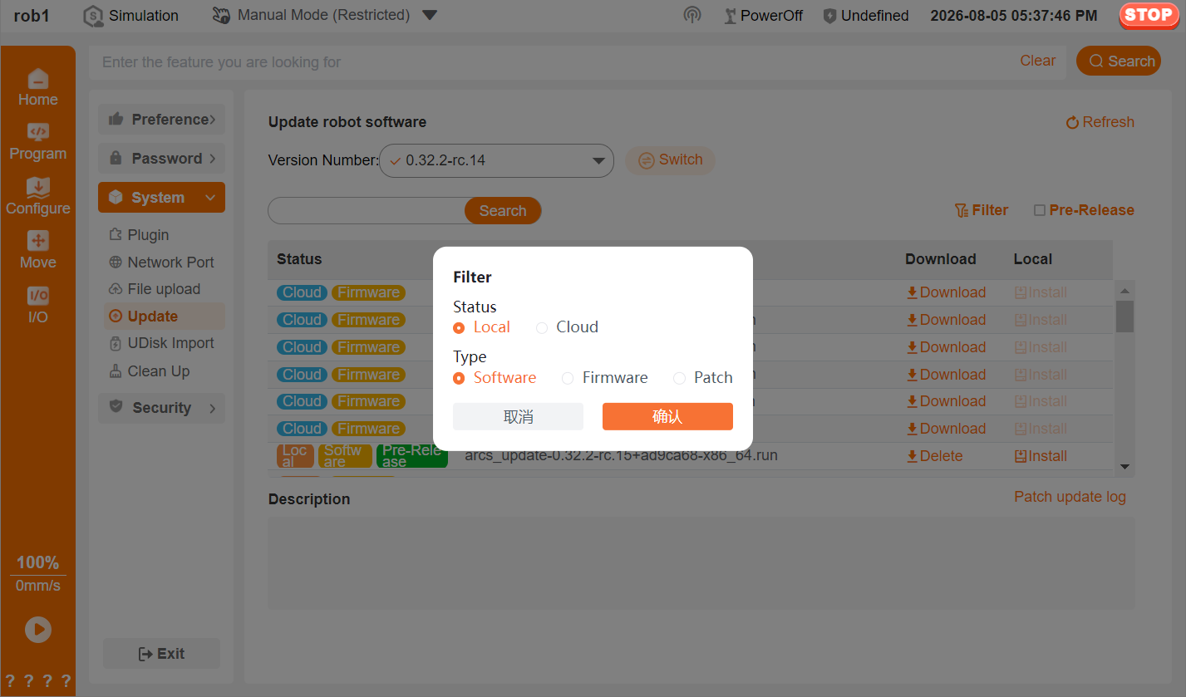Viewport: 1186px width, 697px height.
Task: Click the Pre-Release green tag
Action: pyautogui.click(x=412, y=456)
